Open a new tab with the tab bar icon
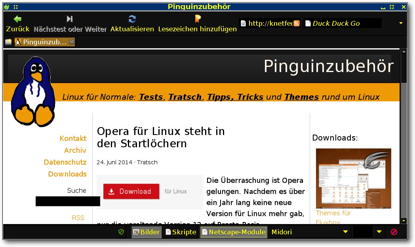The image size is (415, 247). pos(8,42)
